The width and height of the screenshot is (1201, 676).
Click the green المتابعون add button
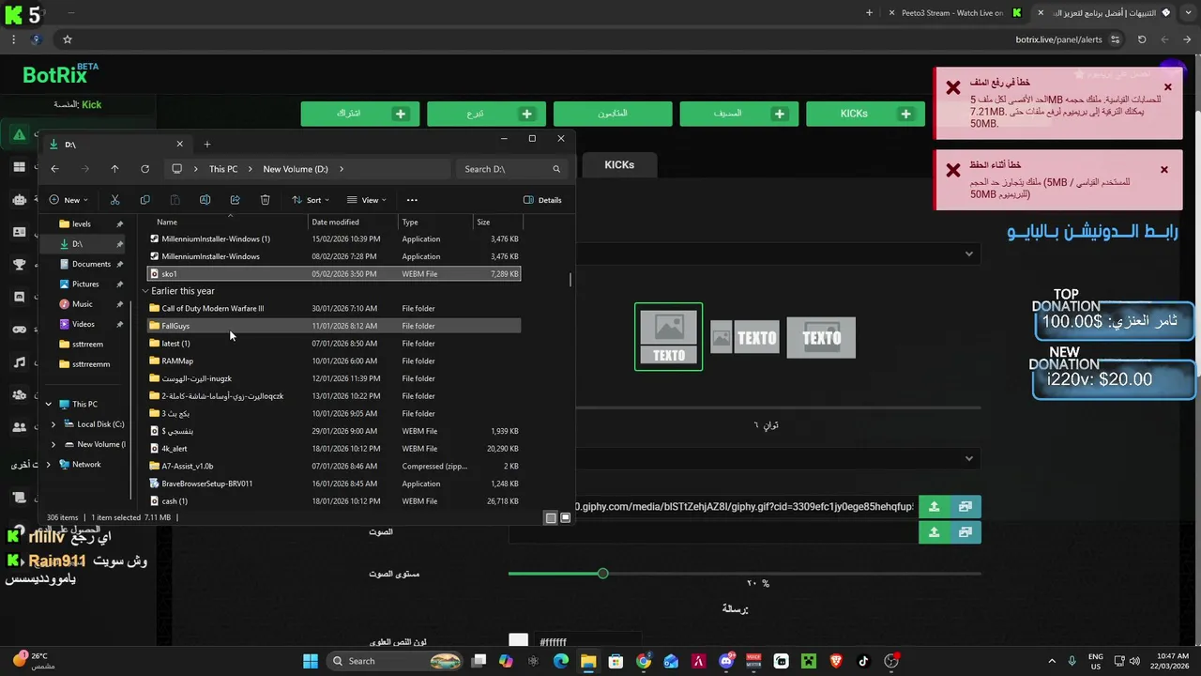(613, 114)
